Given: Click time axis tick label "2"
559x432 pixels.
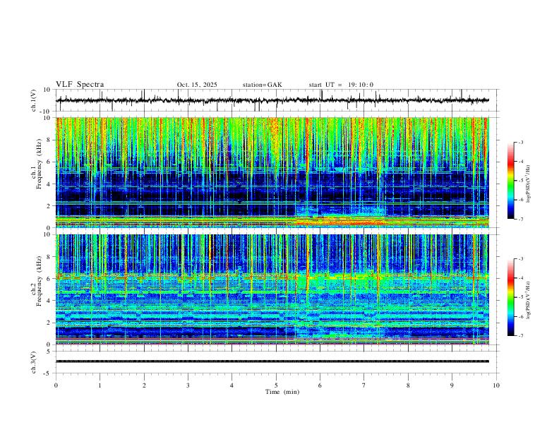Looking at the screenshot, I should (144, 385).
